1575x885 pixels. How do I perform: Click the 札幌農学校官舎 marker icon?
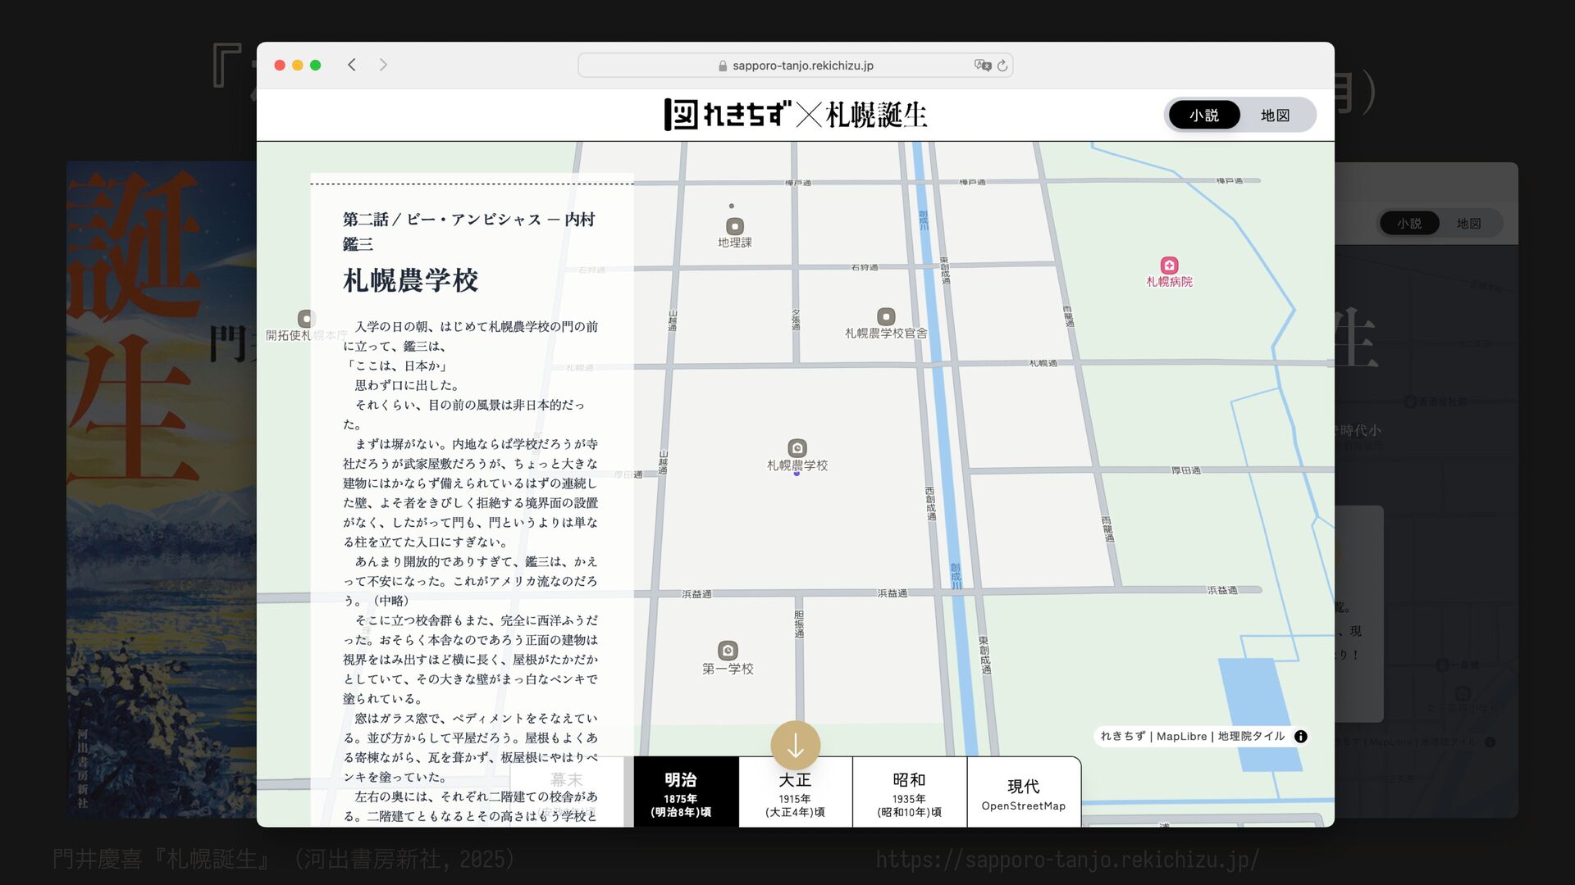886,317
